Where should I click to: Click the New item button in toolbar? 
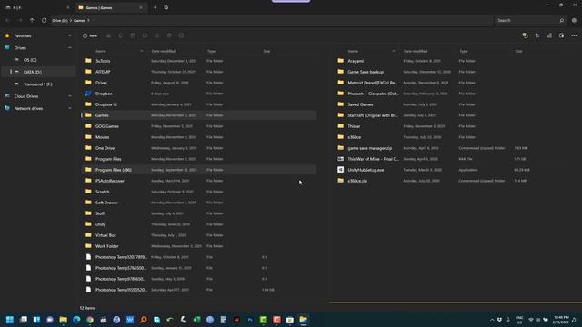pyautogui.click(x=90, y=35)
